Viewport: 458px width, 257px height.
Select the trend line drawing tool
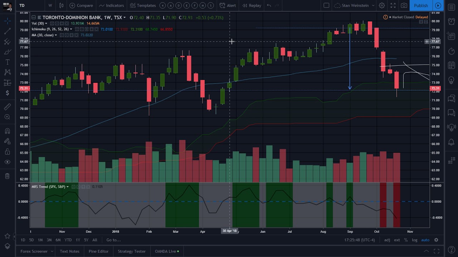coord(7,32)
